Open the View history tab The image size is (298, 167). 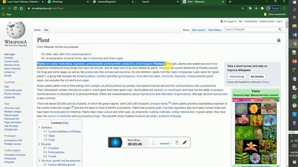pos(215,30)
